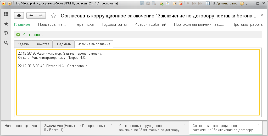The image size is (268, 136).
Task: Open the 1C application logo menu
Action: 4,3
